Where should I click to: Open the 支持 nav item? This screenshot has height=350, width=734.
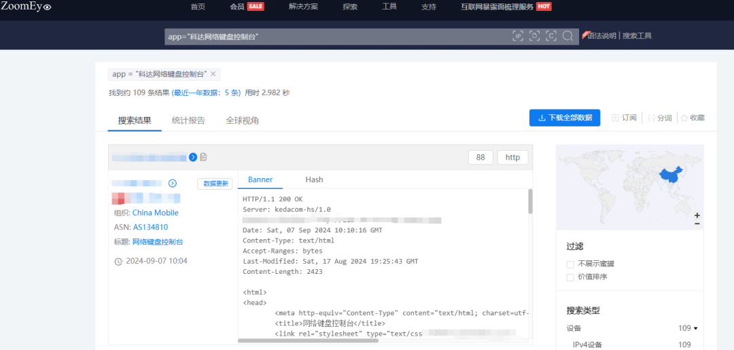tap(428, 7)
